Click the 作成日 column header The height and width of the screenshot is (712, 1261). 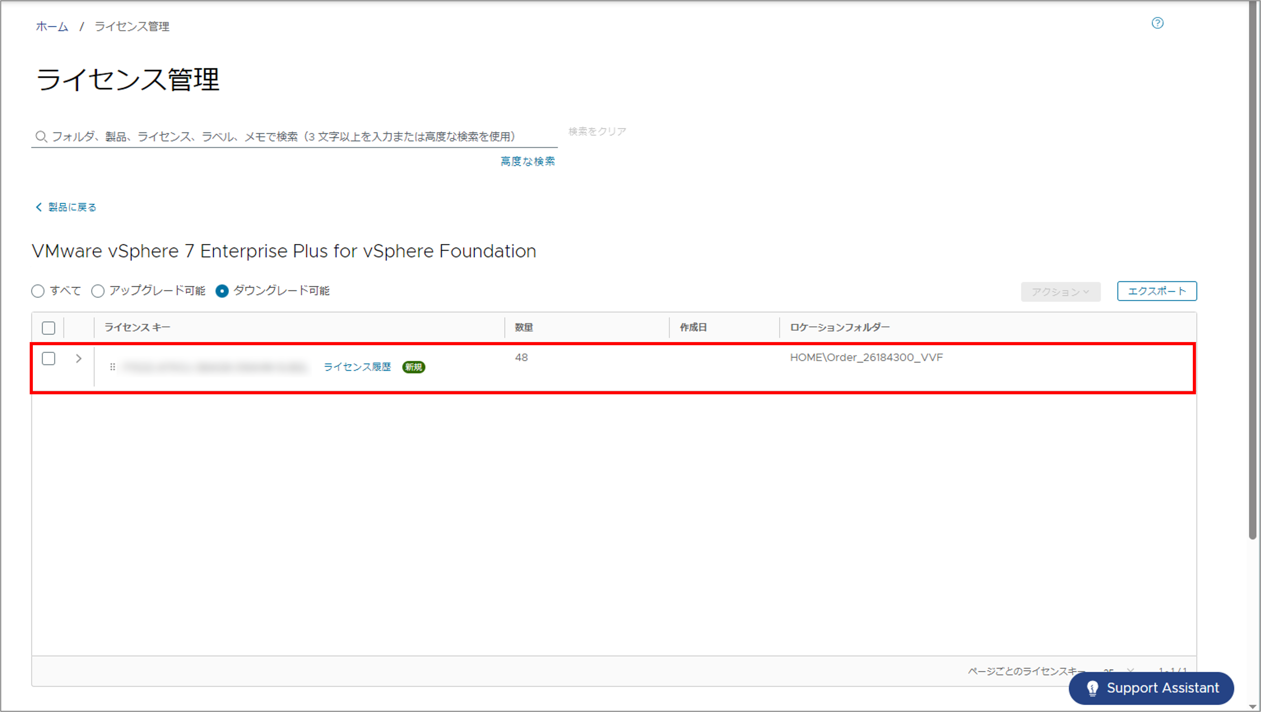tap(693, 327)
